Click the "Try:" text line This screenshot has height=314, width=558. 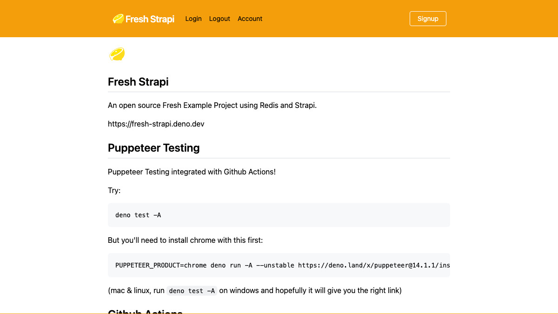pyautogui.click(x=114, y=191)
